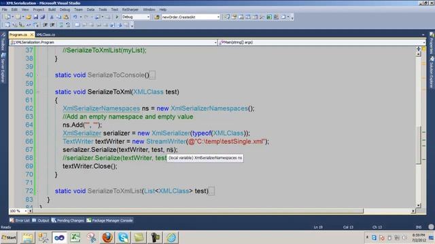435x244 pixels.
Task: Expand collapsed SerializeToXmlList method outline
Action: click(x=38, y=191)
